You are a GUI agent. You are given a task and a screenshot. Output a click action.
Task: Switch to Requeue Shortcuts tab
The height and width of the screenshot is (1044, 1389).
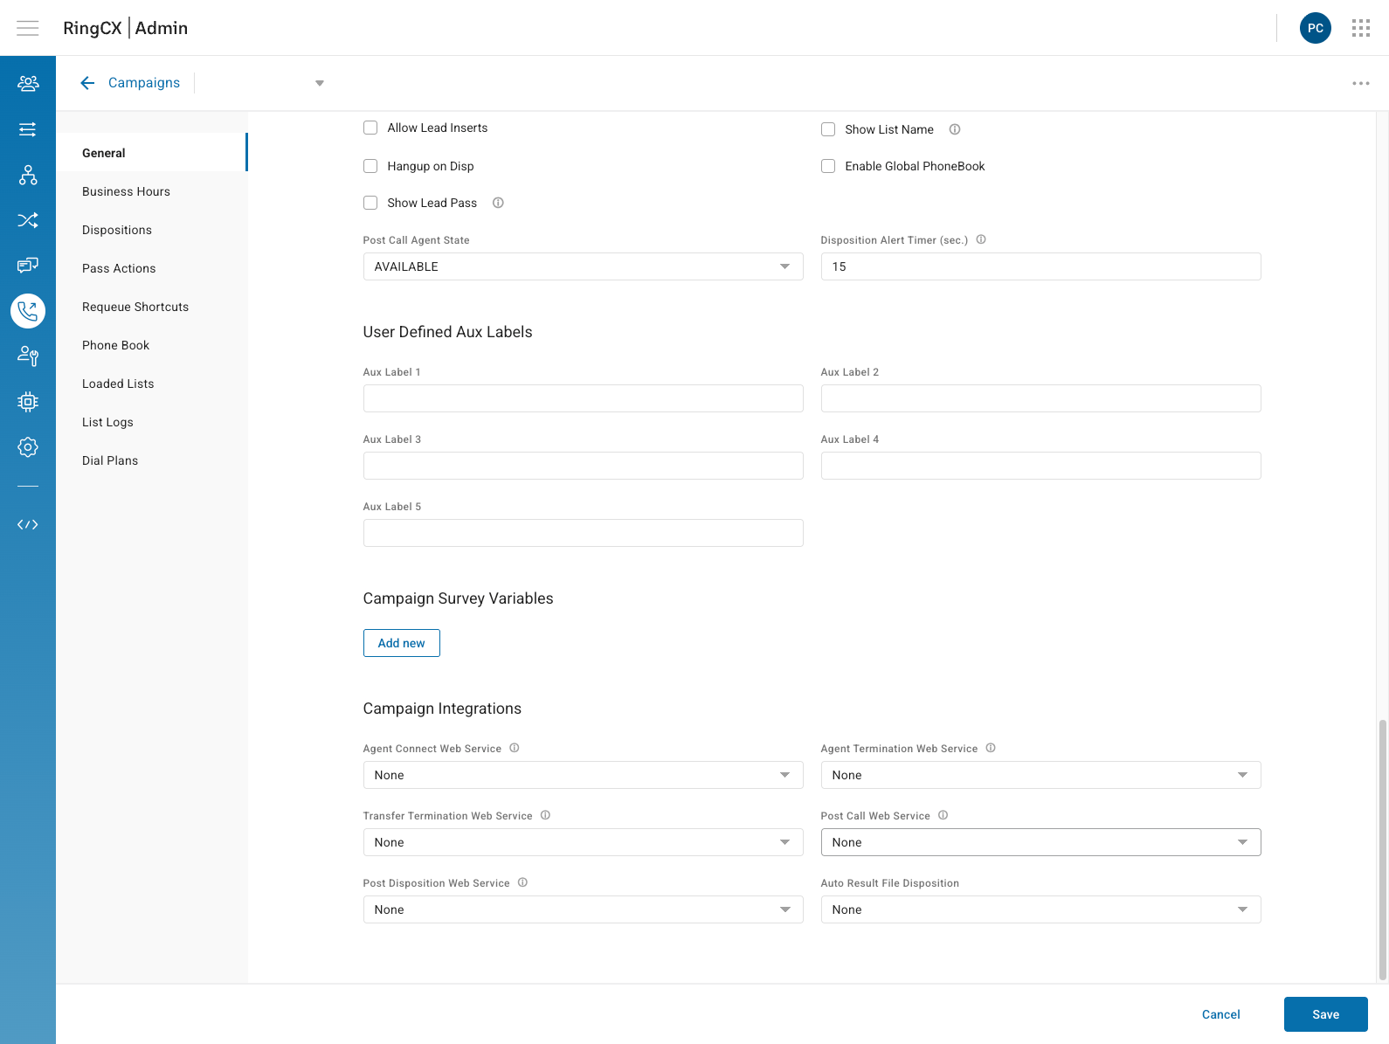point(152,307)
